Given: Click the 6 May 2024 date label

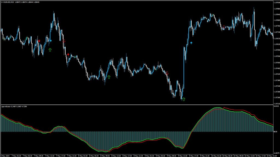Looking at the screenshot, I should 5,155.
